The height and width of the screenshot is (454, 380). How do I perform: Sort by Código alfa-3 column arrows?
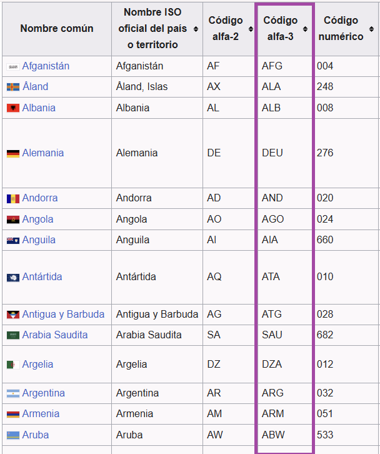pos(305,29)
